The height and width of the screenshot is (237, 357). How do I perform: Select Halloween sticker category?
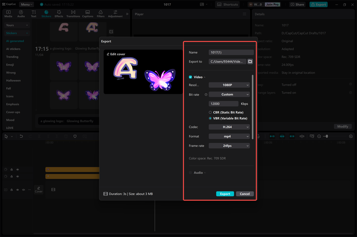[13, 81]
